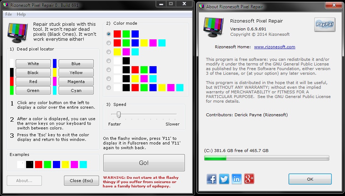Open the Twitter bird icon link
This screenshot has width=345, height=196.
[224, 179]
